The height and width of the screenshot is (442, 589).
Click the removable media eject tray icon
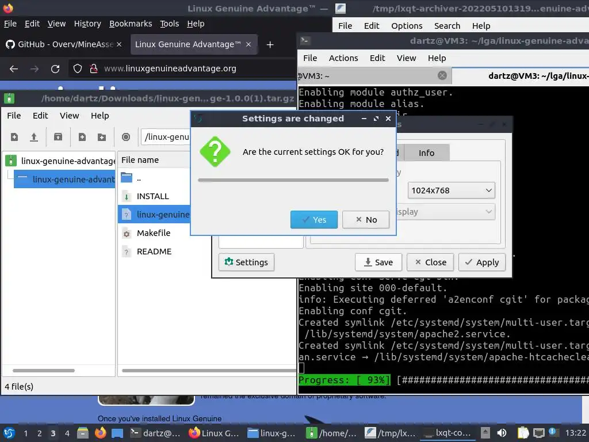[x=485, y=433]
